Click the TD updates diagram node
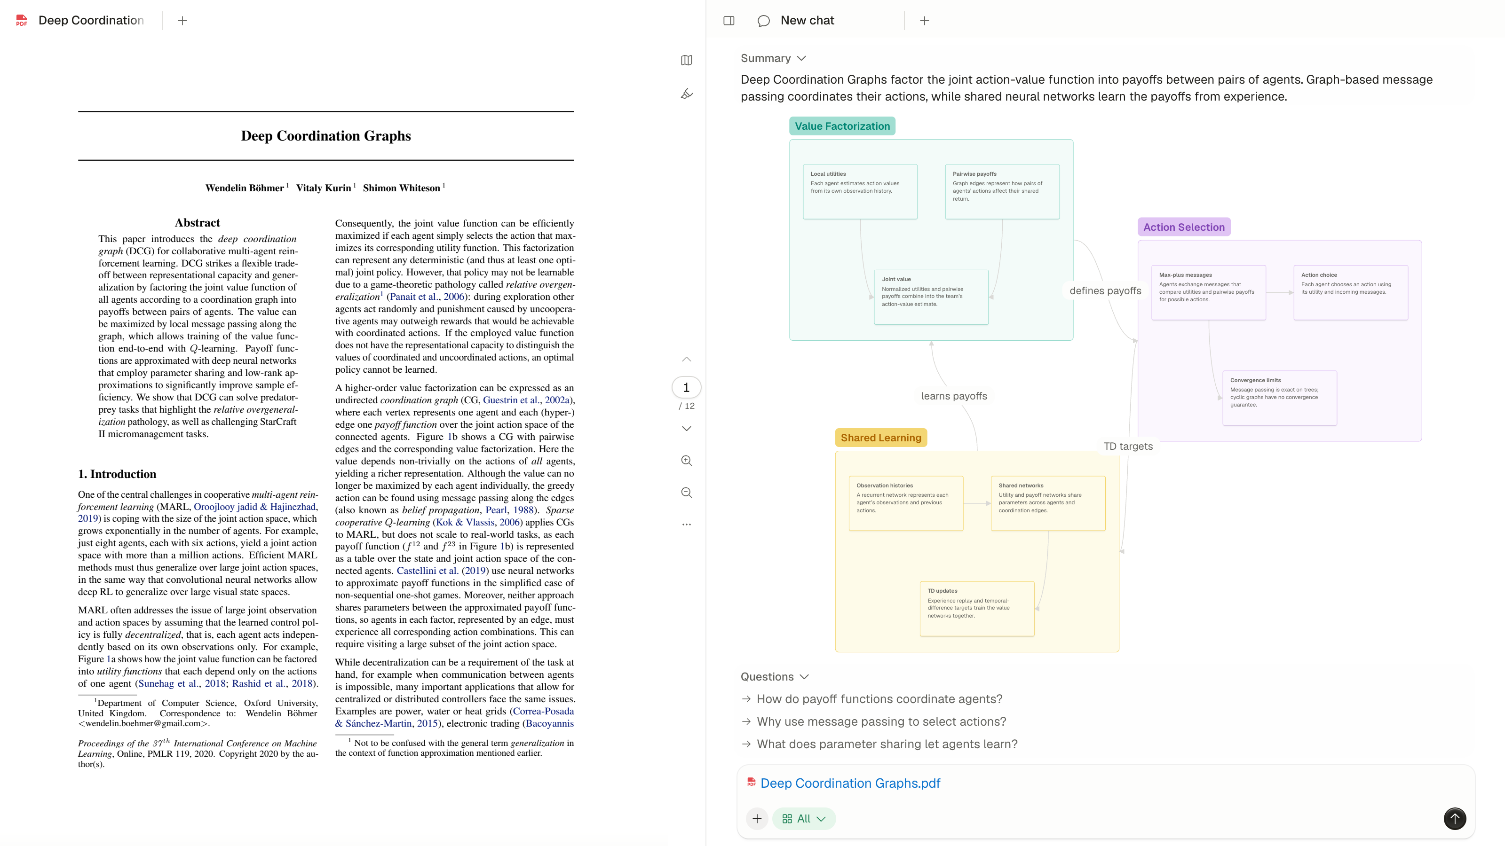This screenshot has height=846, width=1505. pos(977,609)
